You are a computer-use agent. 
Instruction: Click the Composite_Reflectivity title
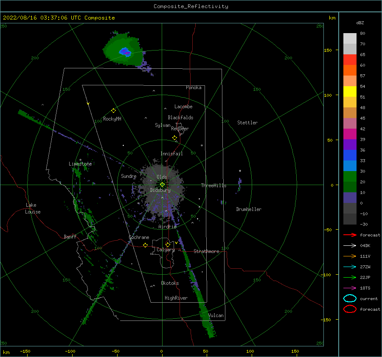[191, 6]
